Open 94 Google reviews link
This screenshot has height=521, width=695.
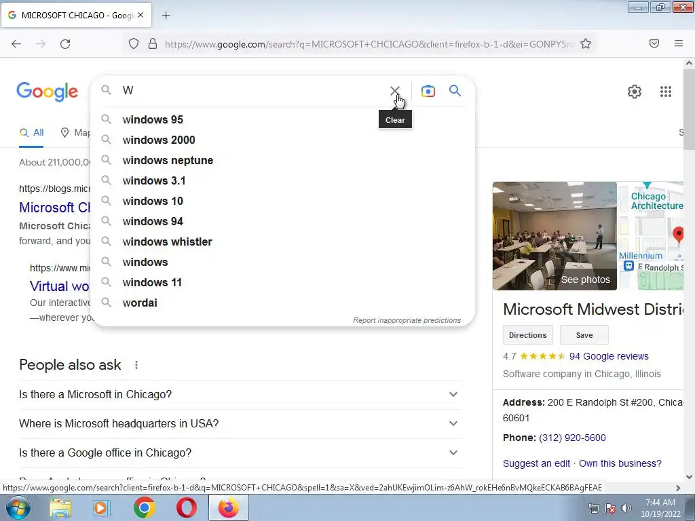click(609, 356)
